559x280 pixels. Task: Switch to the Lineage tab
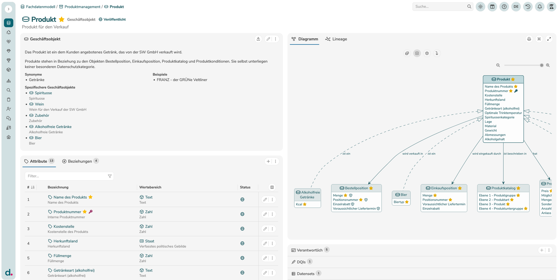point(336,39)
